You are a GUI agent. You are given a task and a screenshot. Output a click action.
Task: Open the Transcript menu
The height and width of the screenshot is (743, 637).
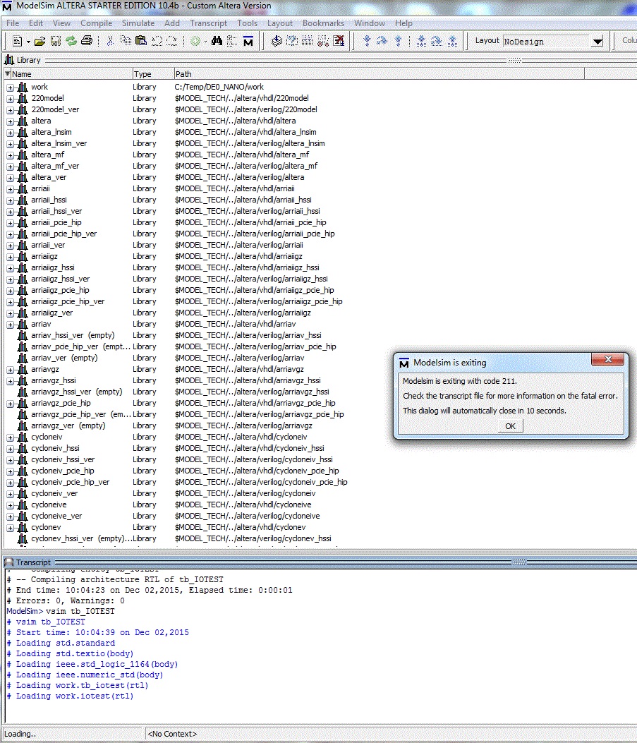pos(208,23)
